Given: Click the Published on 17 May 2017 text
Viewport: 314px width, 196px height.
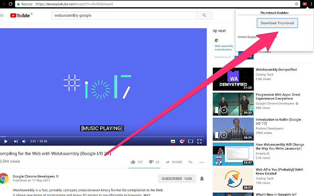Looking at the screenshot, I should pos(31,180).
